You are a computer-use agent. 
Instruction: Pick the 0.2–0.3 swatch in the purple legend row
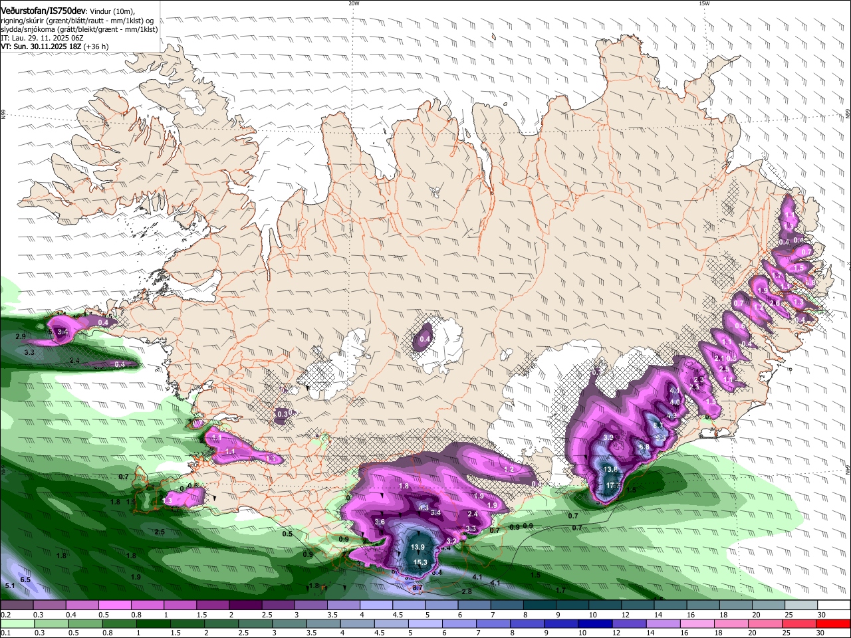pos(17,605)
